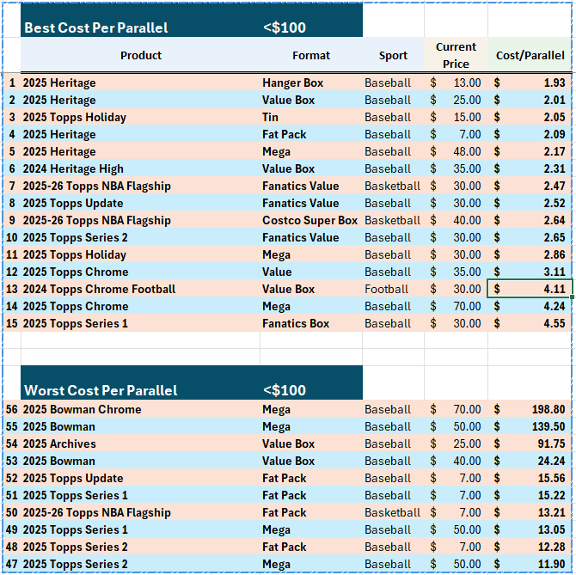
Task: Select the 2.86 cost per parallel cell
Action: point(530,254)
